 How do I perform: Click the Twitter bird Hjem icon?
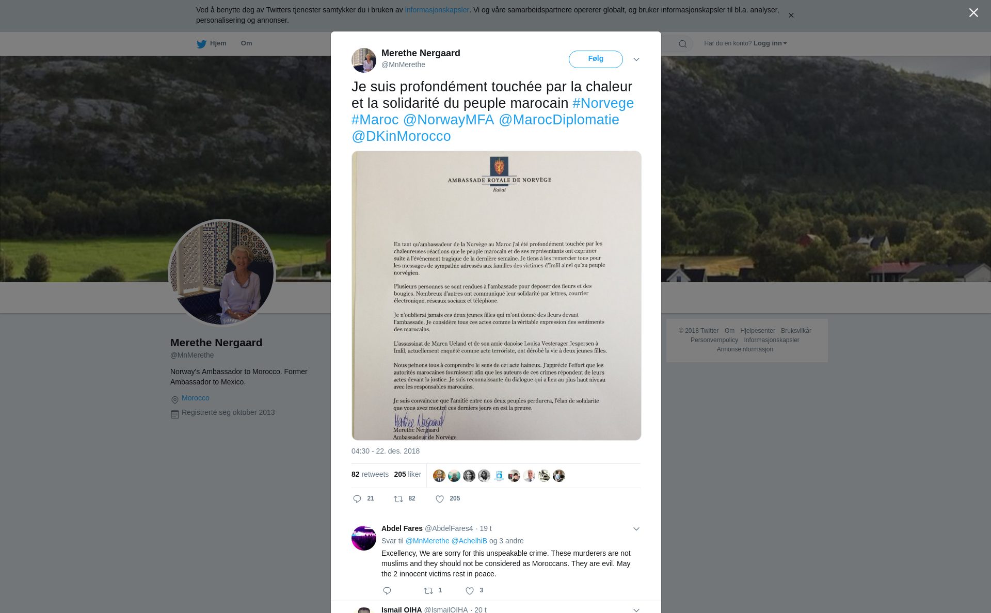tap(201, 44)
